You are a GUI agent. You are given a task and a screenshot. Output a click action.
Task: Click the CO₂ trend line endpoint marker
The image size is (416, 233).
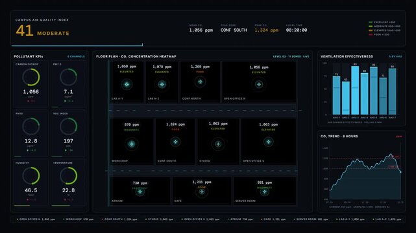coord(400,172)
